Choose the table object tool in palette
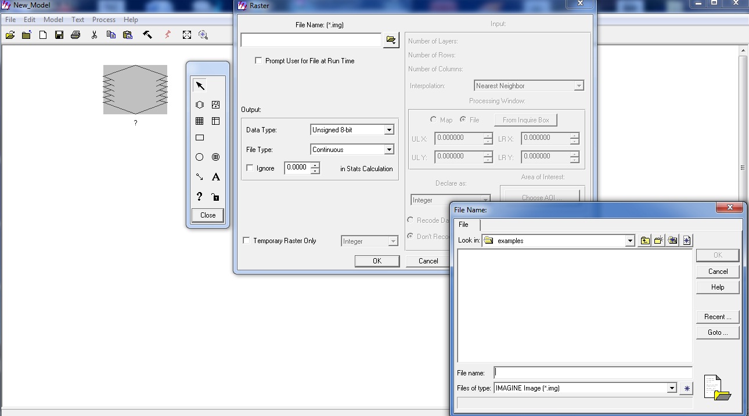 point(215,121)
